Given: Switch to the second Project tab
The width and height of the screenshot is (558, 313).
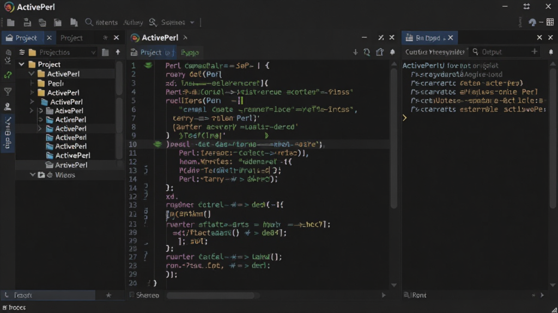Looking at the screenshot, I should (71, 37).
